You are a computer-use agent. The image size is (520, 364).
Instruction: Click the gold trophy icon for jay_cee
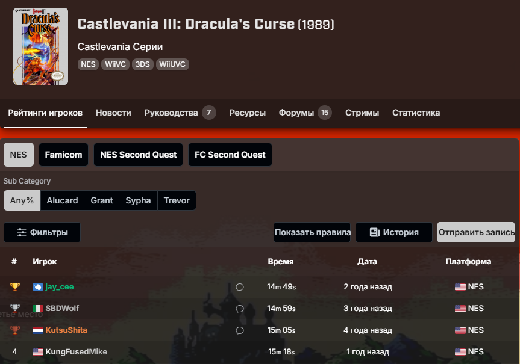(15, 286)
